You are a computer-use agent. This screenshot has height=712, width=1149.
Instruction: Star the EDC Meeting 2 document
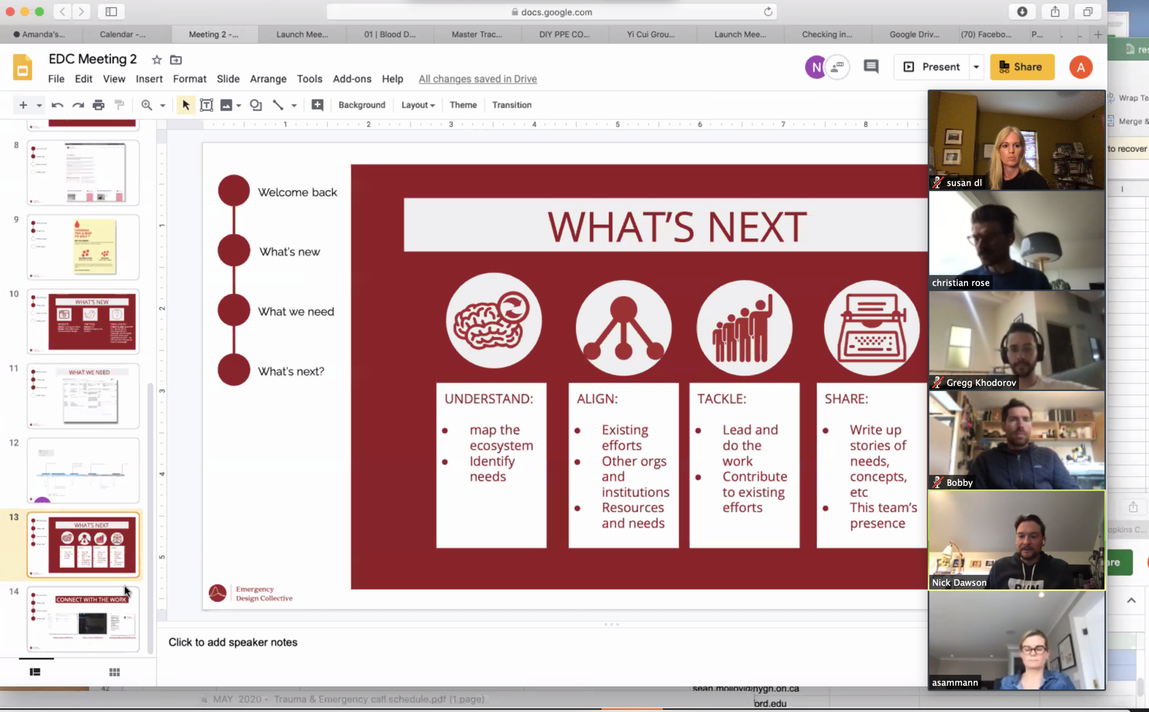156,60
